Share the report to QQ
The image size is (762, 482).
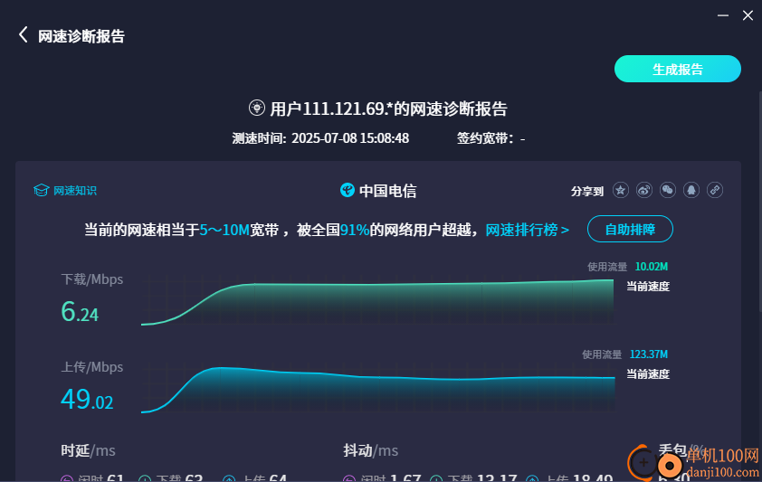point(691,190)
